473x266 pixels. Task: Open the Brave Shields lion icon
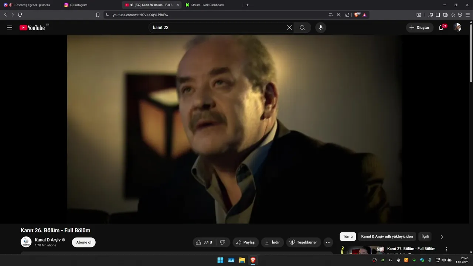pyautogui.click(x=357, y=15)
